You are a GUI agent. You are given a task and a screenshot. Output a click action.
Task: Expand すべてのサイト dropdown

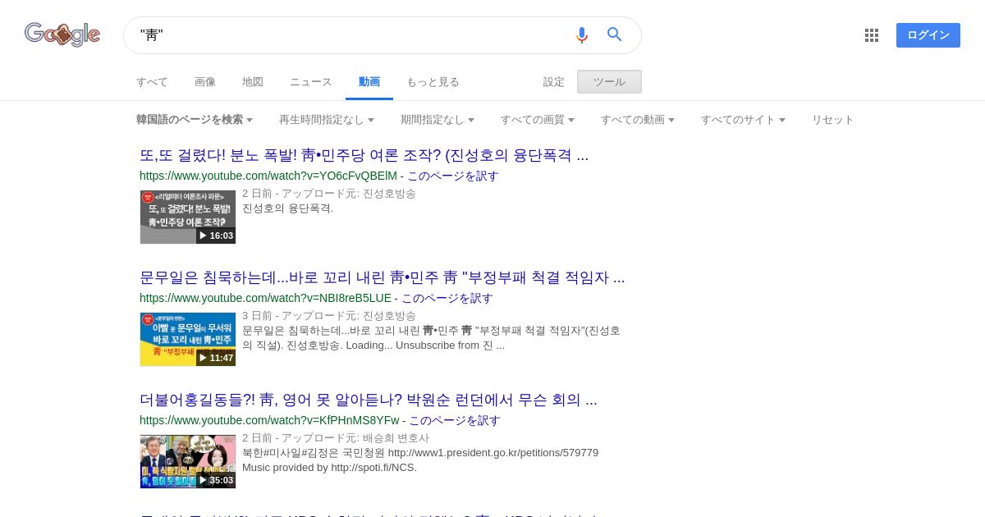744,120
